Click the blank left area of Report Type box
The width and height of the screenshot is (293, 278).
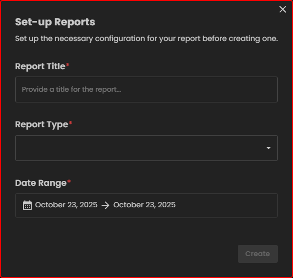pyautogui.click(x=59, y=148)
